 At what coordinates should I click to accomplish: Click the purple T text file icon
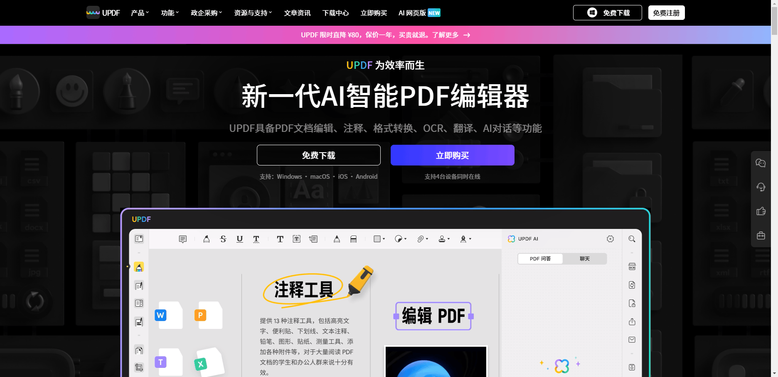(x=170, y=362)
